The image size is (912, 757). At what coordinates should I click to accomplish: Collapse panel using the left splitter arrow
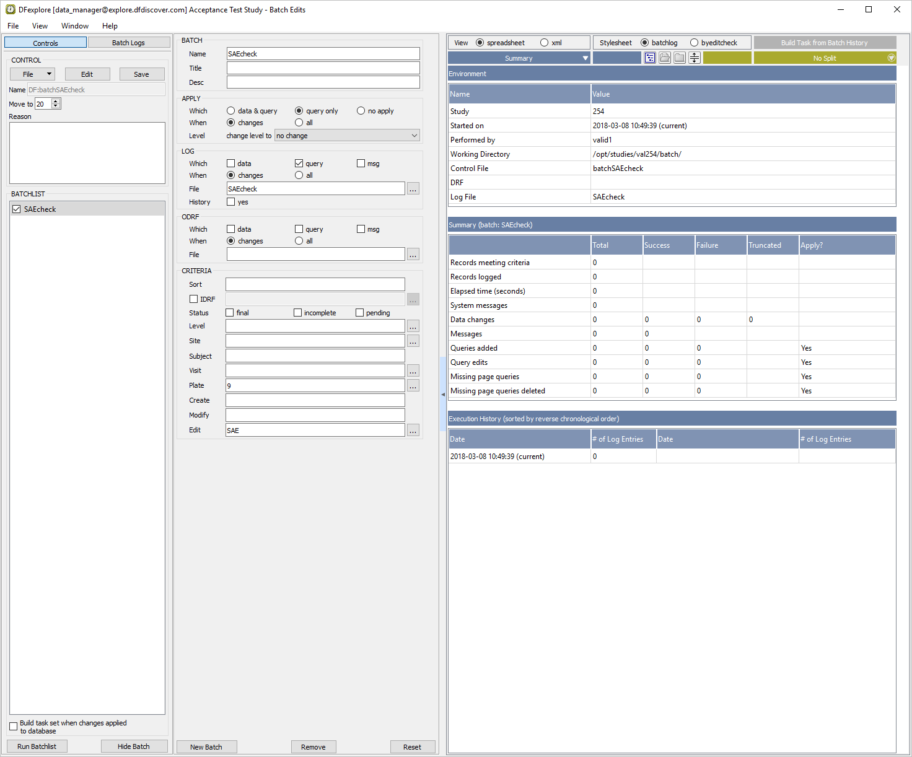(443, 395)
